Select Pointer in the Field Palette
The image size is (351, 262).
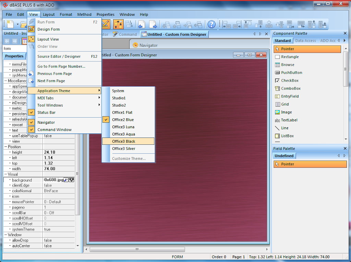click(310, 164)
